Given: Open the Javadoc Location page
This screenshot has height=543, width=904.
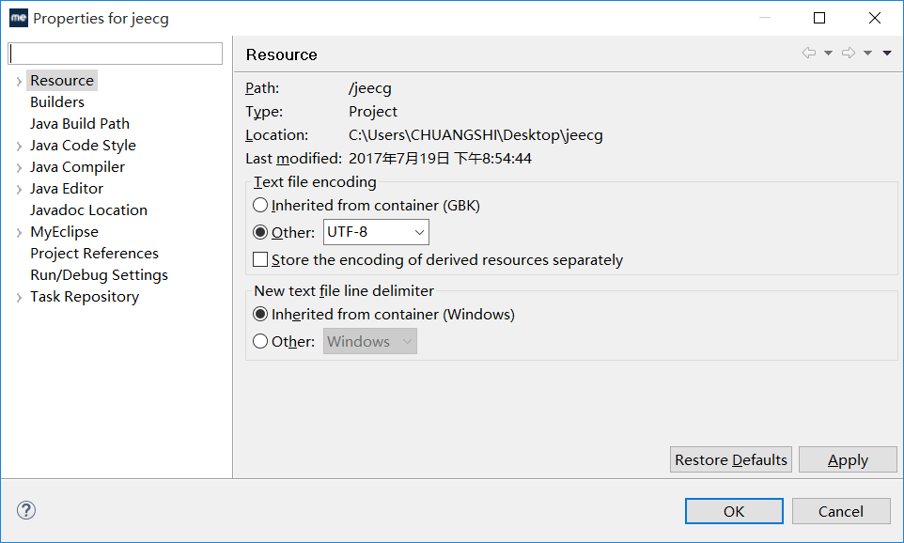Looking at the screenshot, I should click(x=88, y=209).
